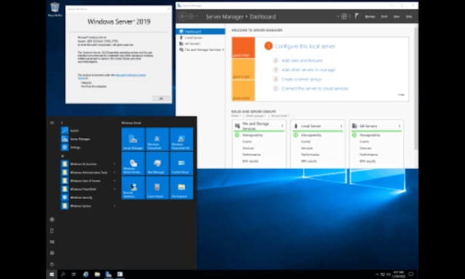Viewport: 465px width, 279px height.
Task: Open the Action Center notification icon
Action: coord(411,274)
